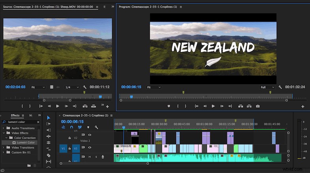The width and height of the screenshot is (310, 173).
Task: Open Source monitor settings wrench
Action: (85, 87)
